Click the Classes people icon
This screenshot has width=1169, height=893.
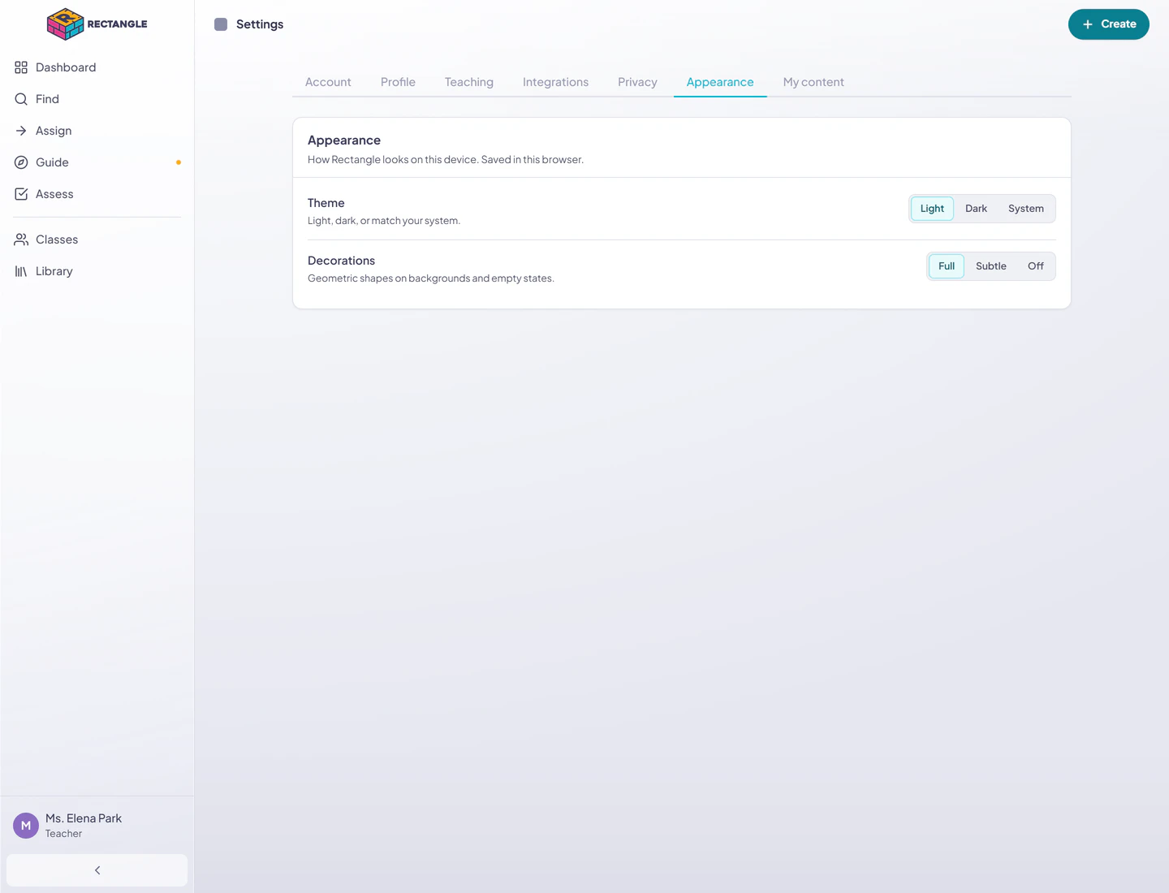pyautogui.click(x=21, y=239)
